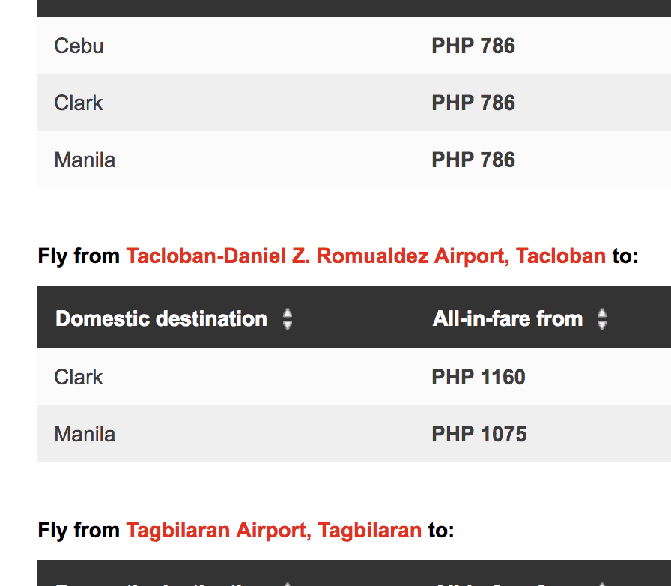This screenshot has width=671, height=586.
Task: Click PHP 786 fare beside top-table Manila
Action: click(473, 160)
